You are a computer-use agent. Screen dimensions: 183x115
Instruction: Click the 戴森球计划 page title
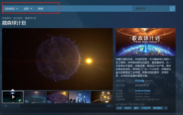[x=14, y=23]
